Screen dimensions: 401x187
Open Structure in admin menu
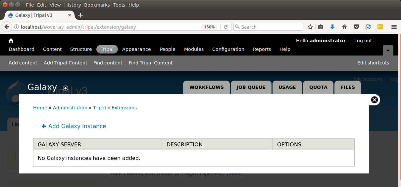pyautogui.click(x=81, y=49)
